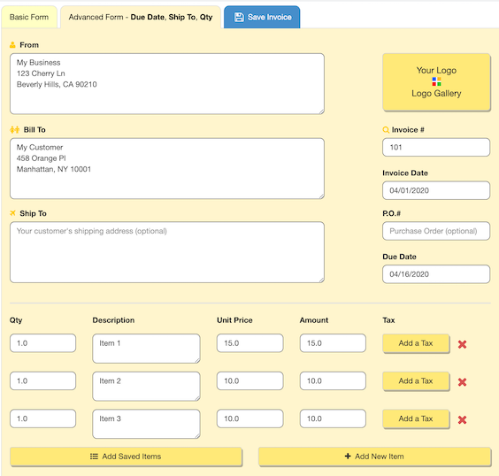This screenshot has height=476, width=499.
Task: Click the magnifier icon beside Invoice #
Action: coord(386,129)
